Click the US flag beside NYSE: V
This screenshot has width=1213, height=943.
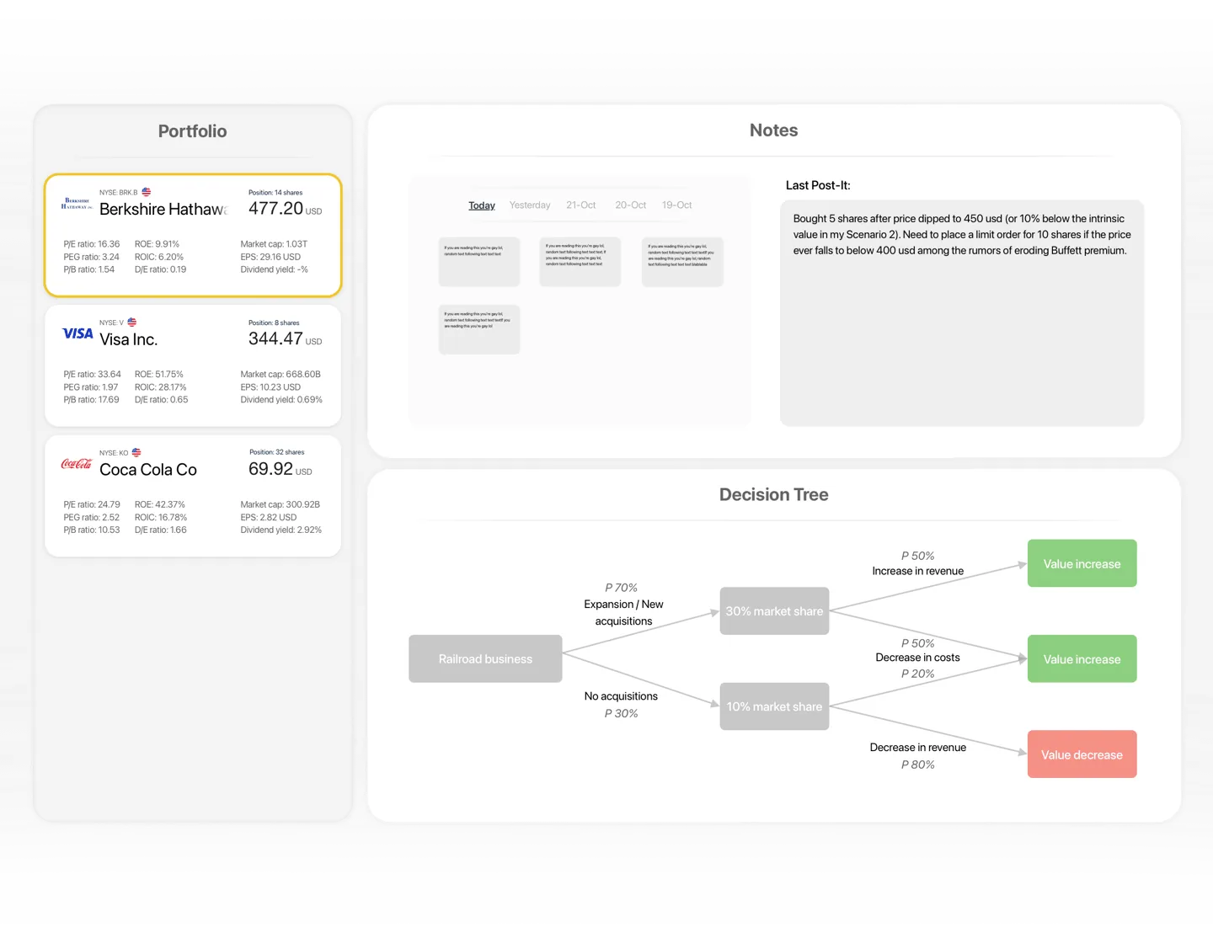(132, 322)
